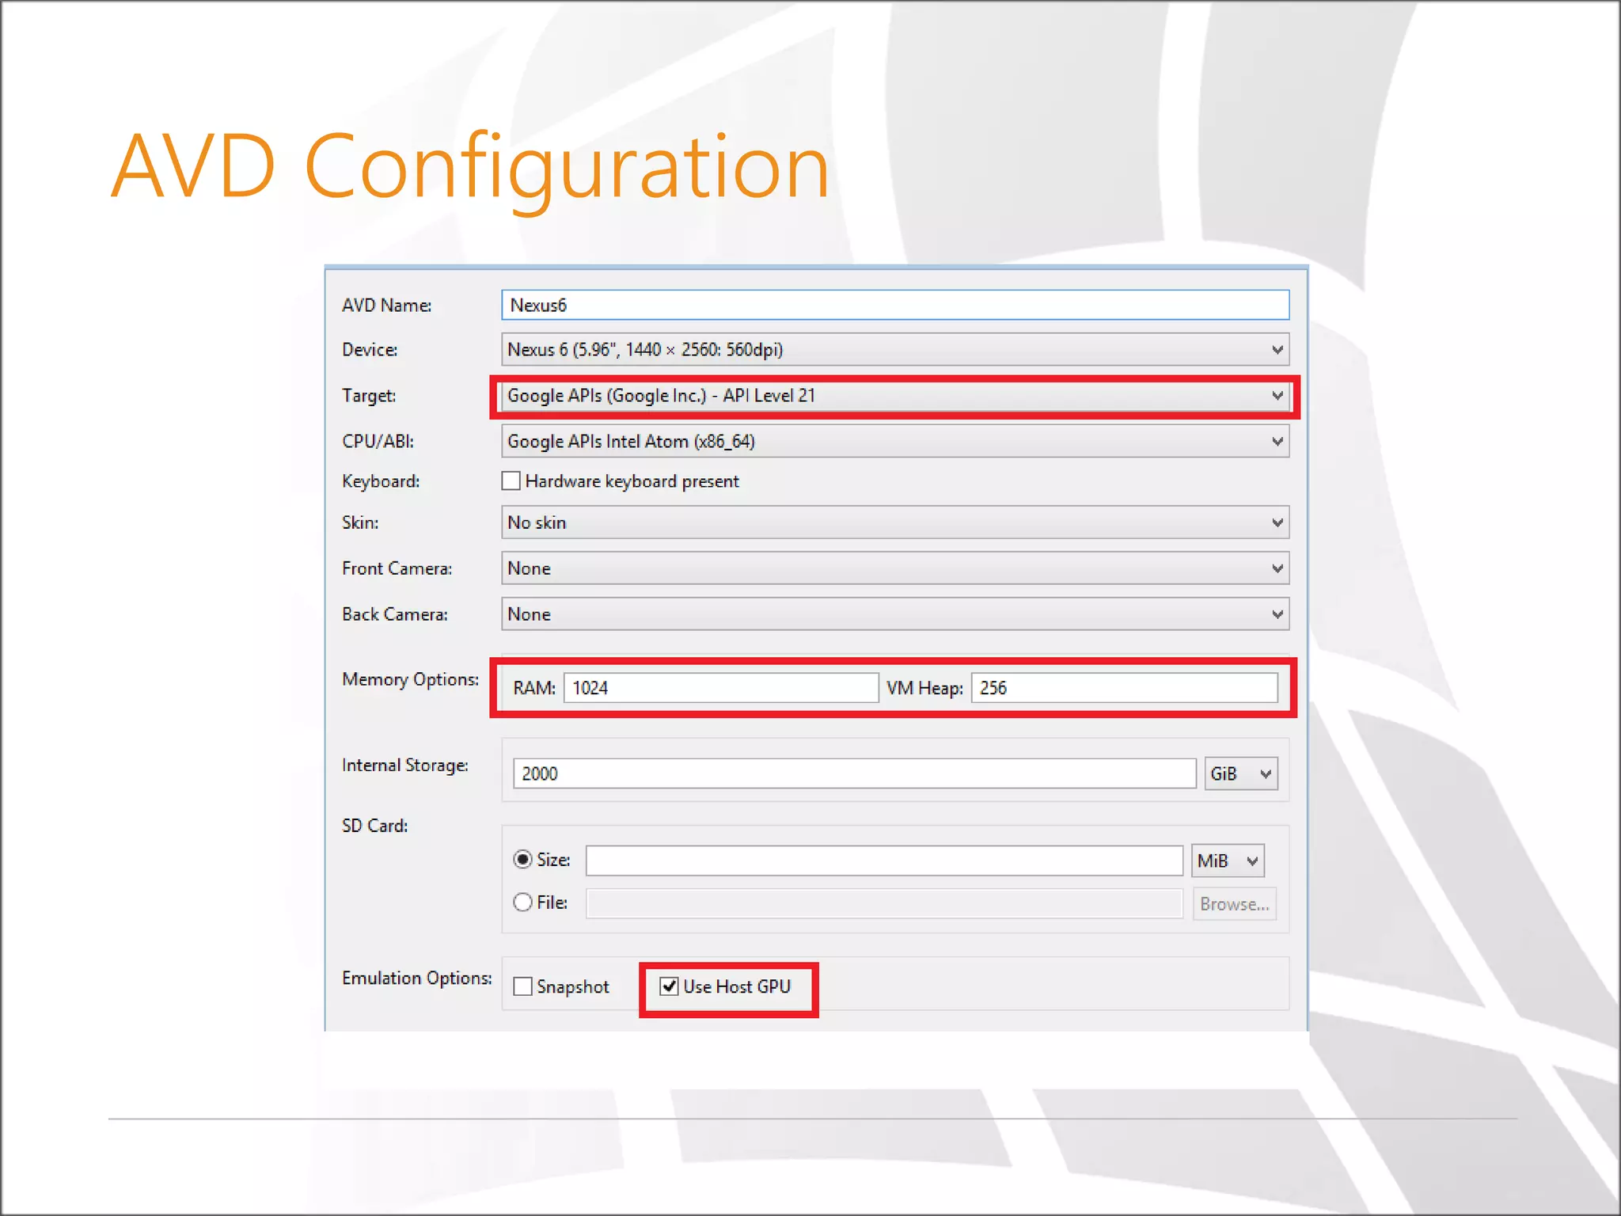Image resolution: width=1621 pixels, height=1216 pixels.
Task: Click the Internal Storage field with 2000
Action: pyautogui.click(x=855, y=773)
